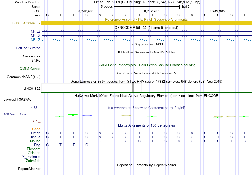Click position marker 8,742,990 on ruler
This screenshot has width=252, height=175.
pos(217,11)
